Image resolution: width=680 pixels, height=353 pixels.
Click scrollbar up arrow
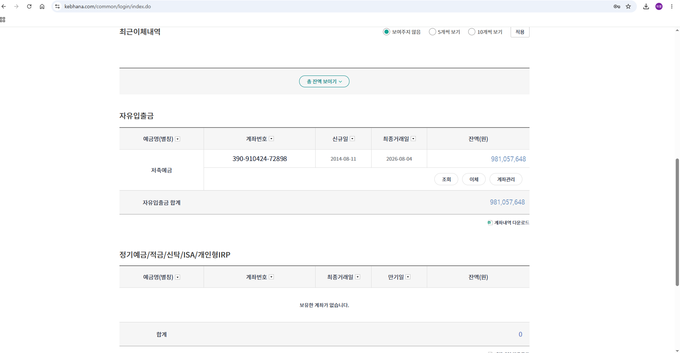pos(677,30)
